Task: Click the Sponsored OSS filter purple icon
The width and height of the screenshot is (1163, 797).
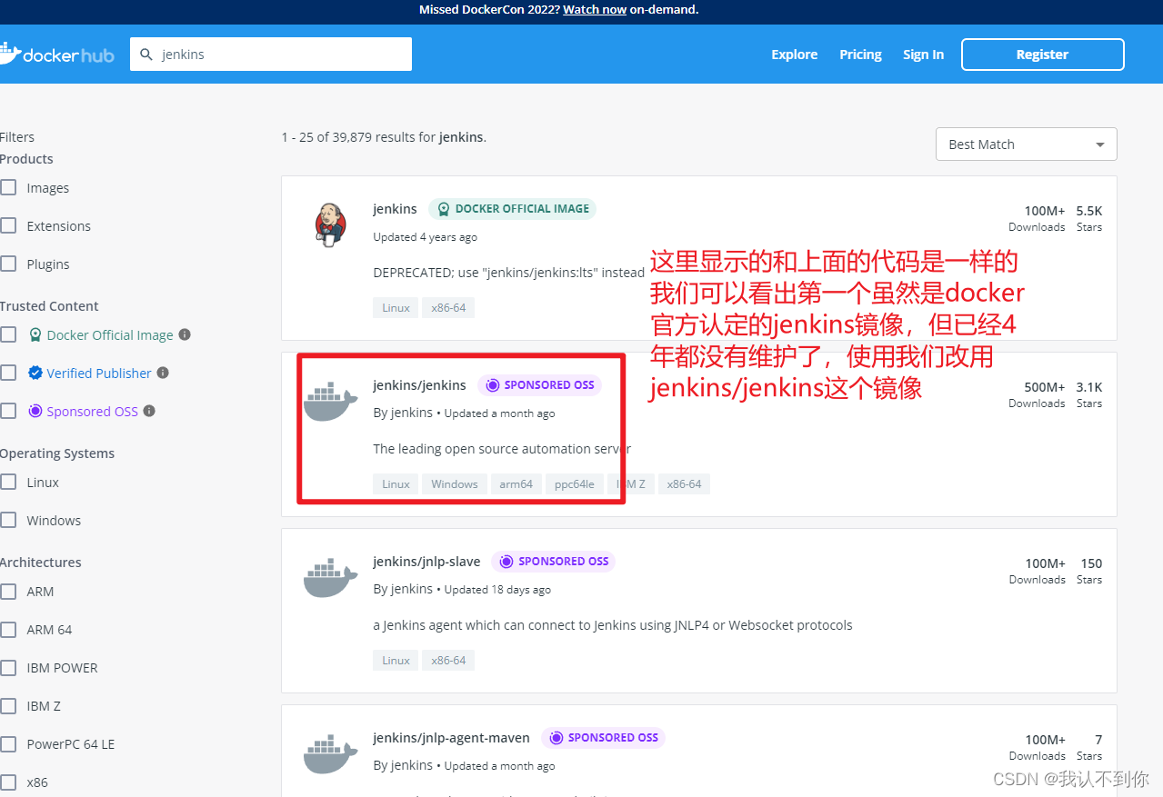Action: point(35,411)
